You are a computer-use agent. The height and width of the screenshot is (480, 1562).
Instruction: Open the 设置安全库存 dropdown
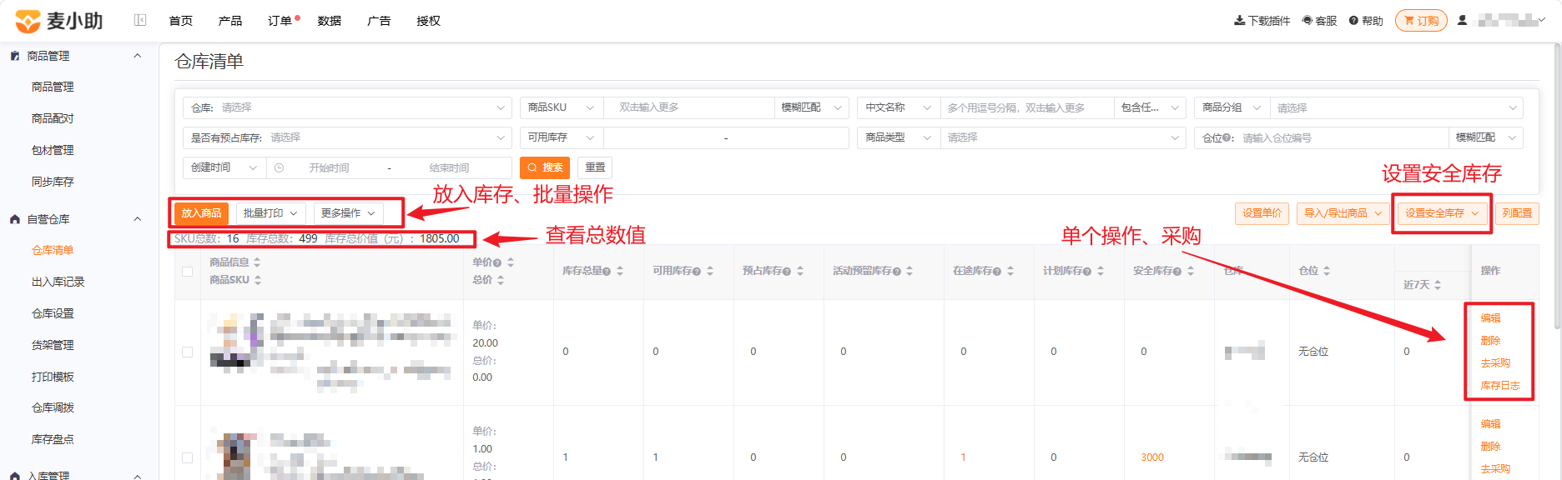pyautogui.click(x=1443, y=213)
